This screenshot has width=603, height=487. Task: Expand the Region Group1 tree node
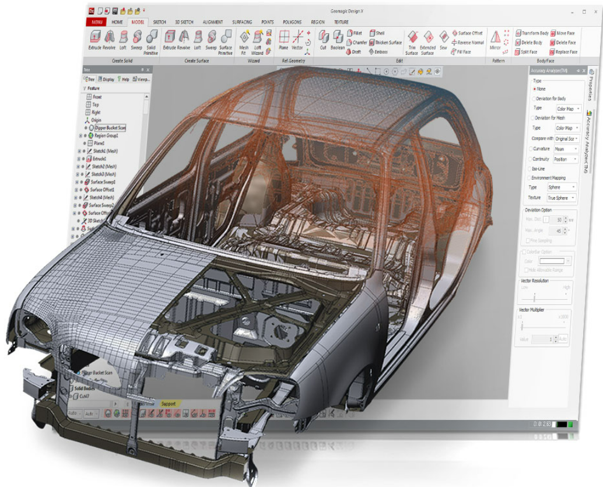coord(80,136)
